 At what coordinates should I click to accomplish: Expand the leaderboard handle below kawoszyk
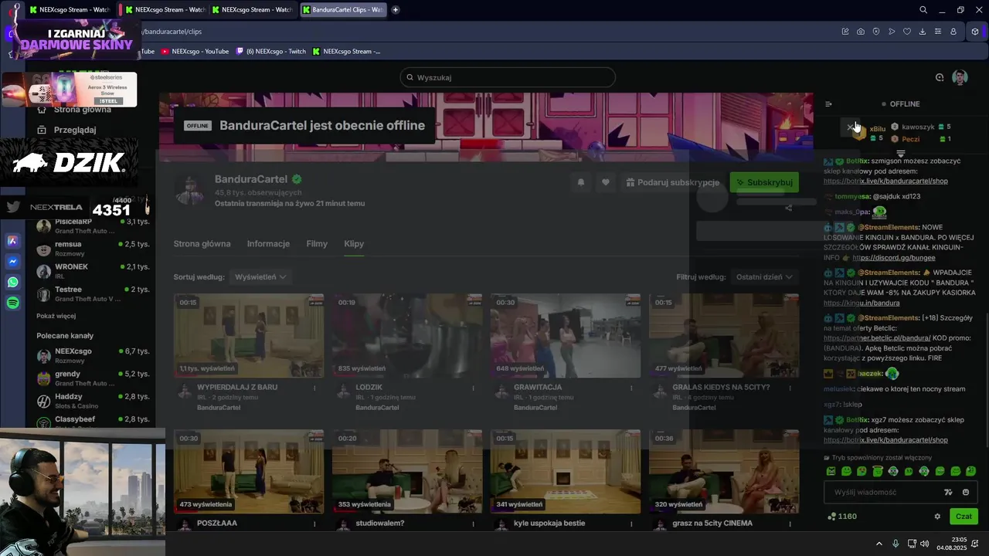(900, 154)
